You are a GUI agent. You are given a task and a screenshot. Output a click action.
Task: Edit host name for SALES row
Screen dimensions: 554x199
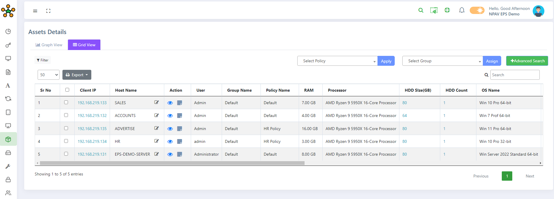[x=157, y=102]
